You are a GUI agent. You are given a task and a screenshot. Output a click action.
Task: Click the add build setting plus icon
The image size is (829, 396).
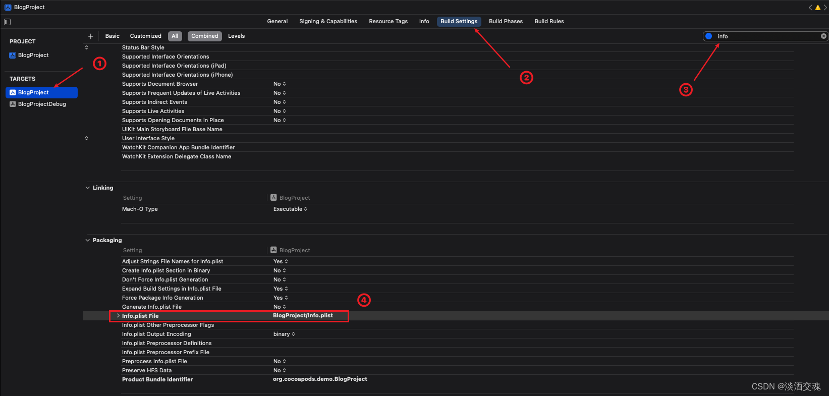[91, 36]
